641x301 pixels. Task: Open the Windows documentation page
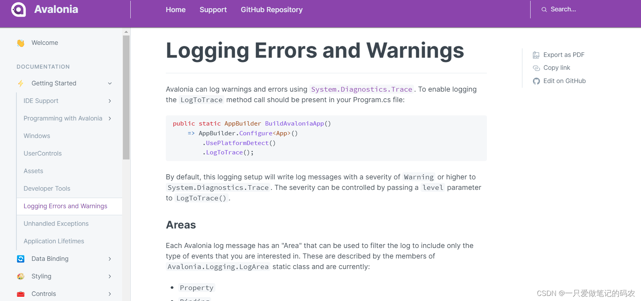coord(37,136)
